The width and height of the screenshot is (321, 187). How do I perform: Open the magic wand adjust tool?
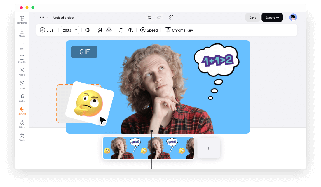tap(100, 30)
